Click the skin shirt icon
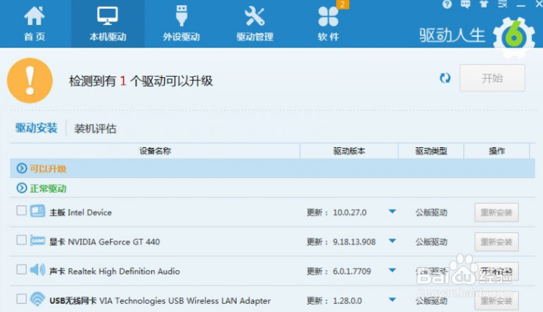 pyautogui.click(x=484, y=4)
